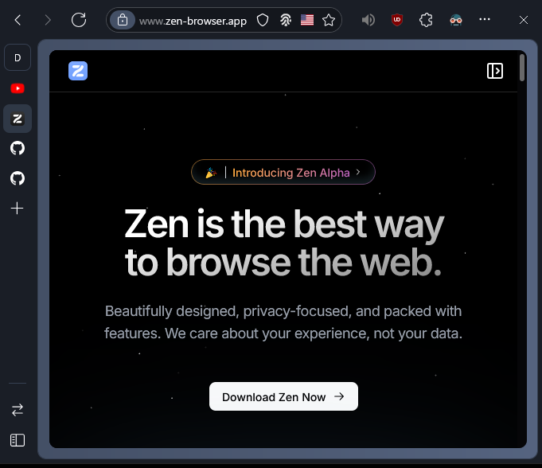This screenshot has height=468, width=542.
Task: Expand the webpage side menu icon
Action: (494, 71)
